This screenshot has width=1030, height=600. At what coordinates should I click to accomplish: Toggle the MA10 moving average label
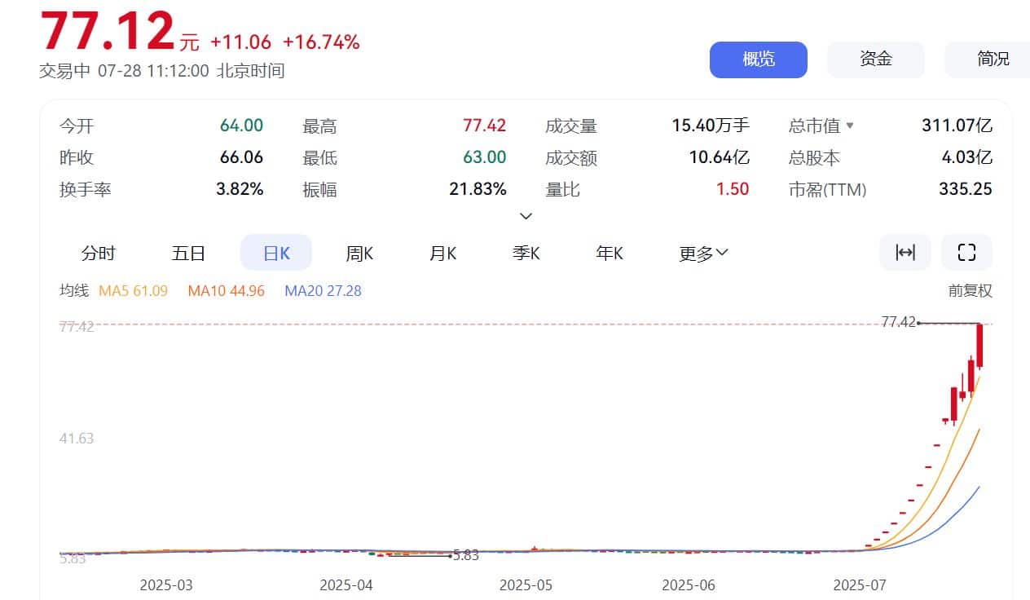[x=226, y=291]
